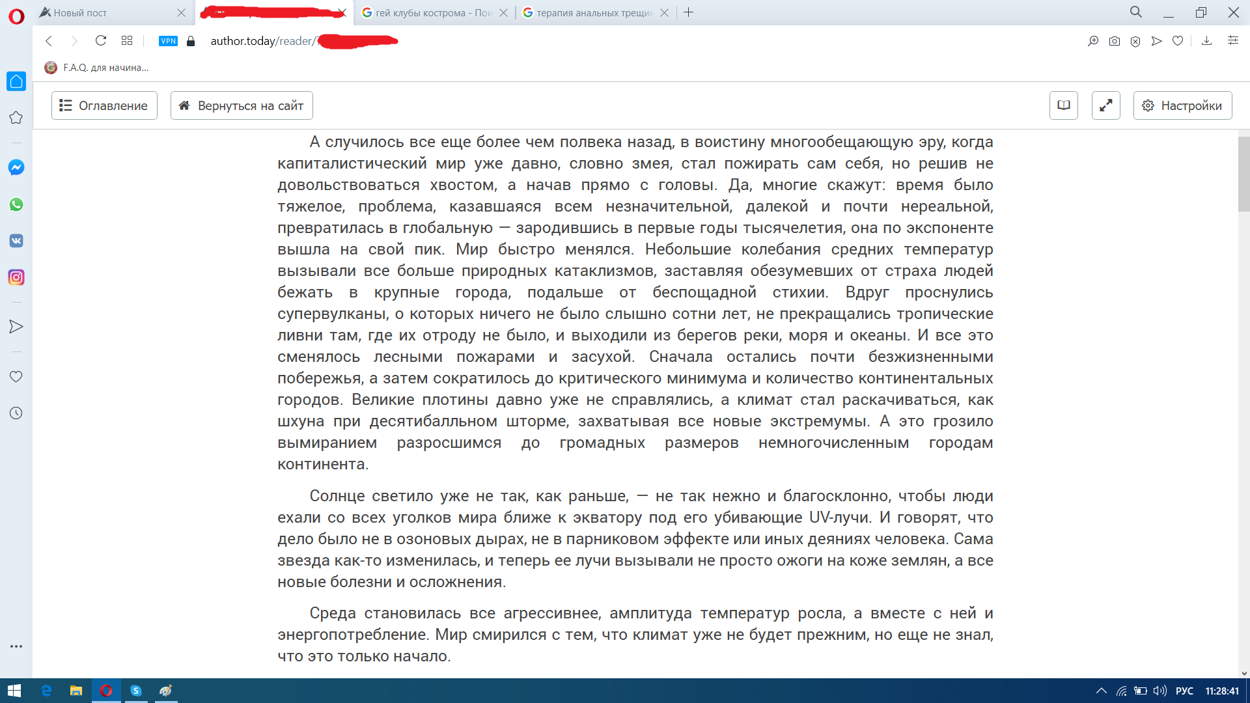Show hidden system tray icons
This screenshot has height=703, width=1250.
1101,691
